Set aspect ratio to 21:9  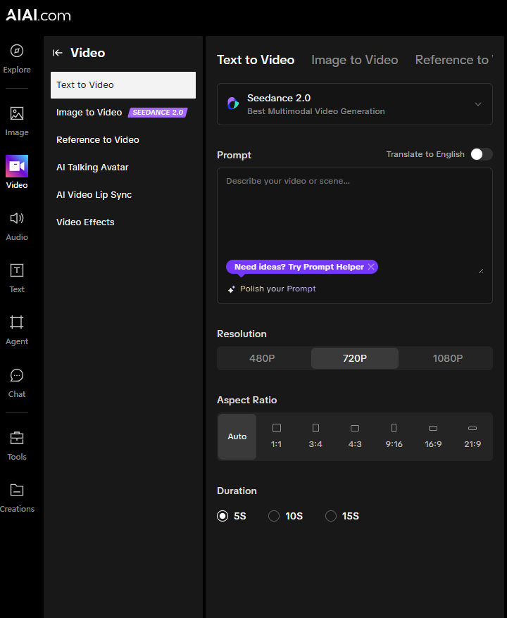[x=472, y=436]
